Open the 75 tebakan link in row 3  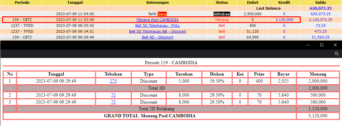(x=113, y=102)
